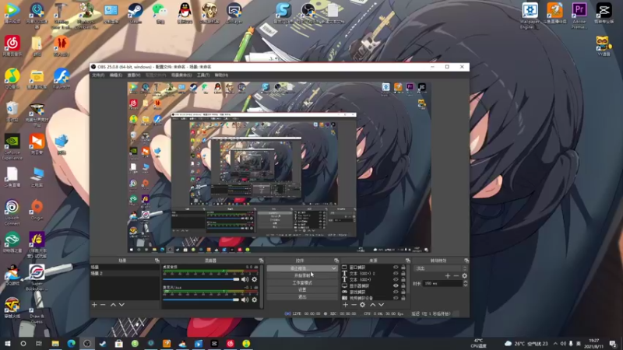The width and height of the screenshot is (623, 350).
Task: Click the 开始录制 button
Action: tap(302, 275)
